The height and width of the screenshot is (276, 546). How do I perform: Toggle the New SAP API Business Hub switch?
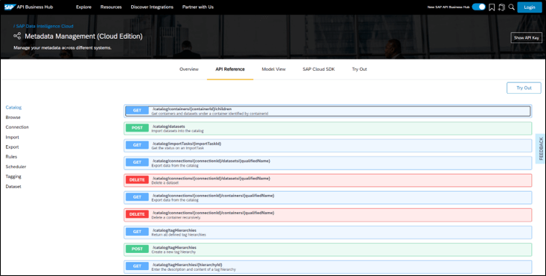(x=479, y=7)
